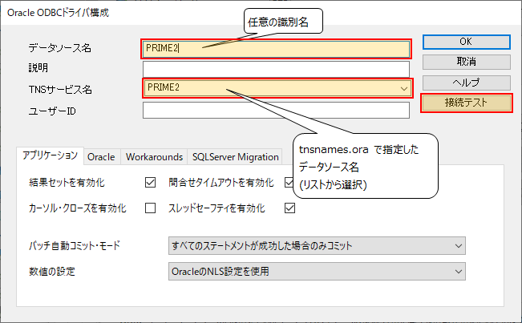This screenshot has height=323, width=522.
Task: Open ヘルプ help button
Action: click(x=467, y=83)
